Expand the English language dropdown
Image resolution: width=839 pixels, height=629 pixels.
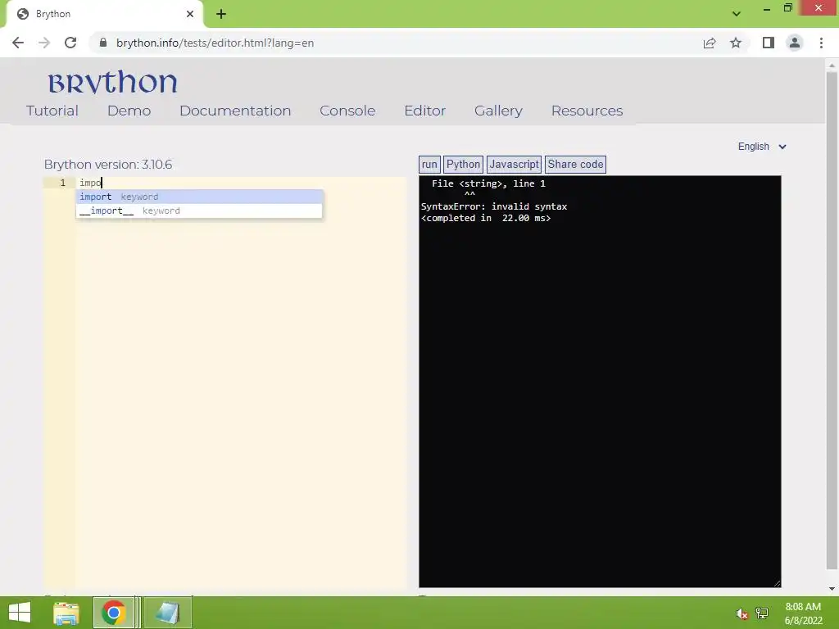tap(762, 147)
